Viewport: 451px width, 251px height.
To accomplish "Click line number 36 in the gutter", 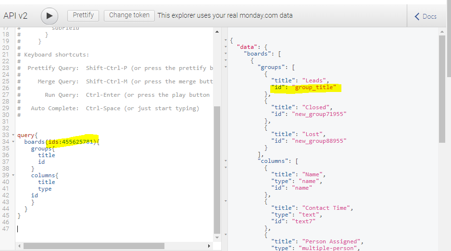I will pos(6,155).
